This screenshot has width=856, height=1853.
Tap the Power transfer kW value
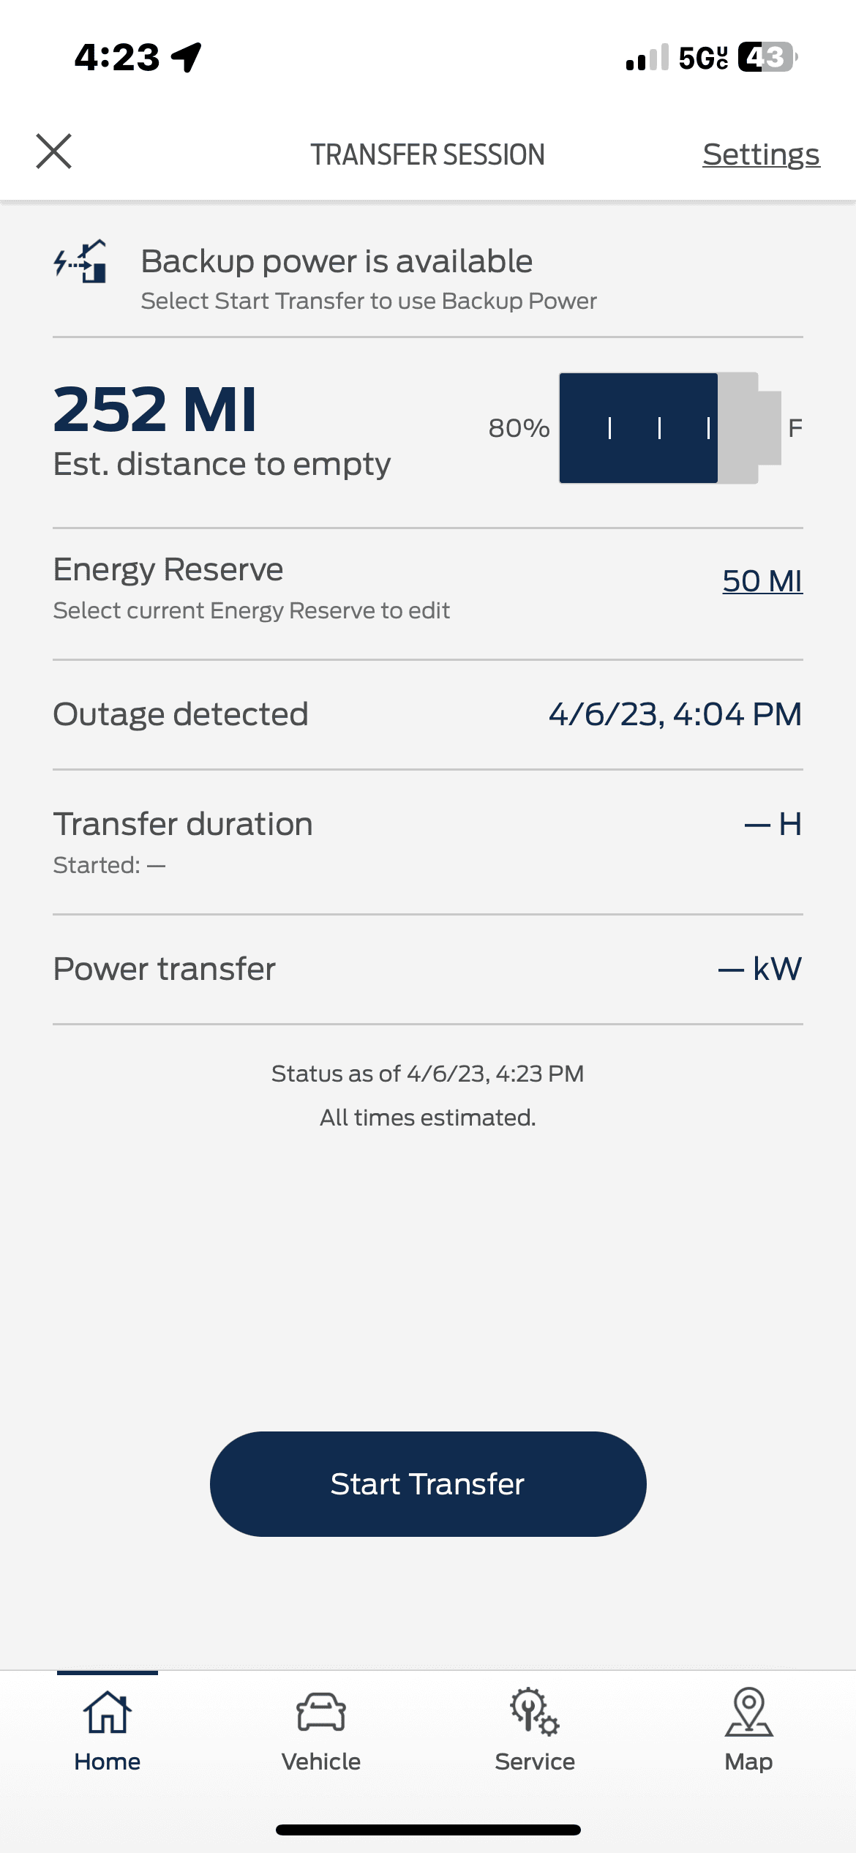click(760, 969)
